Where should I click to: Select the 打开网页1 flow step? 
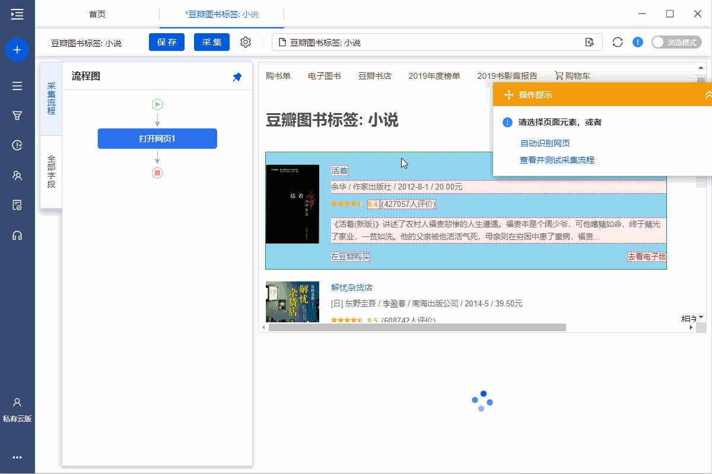tap(157, 139)
